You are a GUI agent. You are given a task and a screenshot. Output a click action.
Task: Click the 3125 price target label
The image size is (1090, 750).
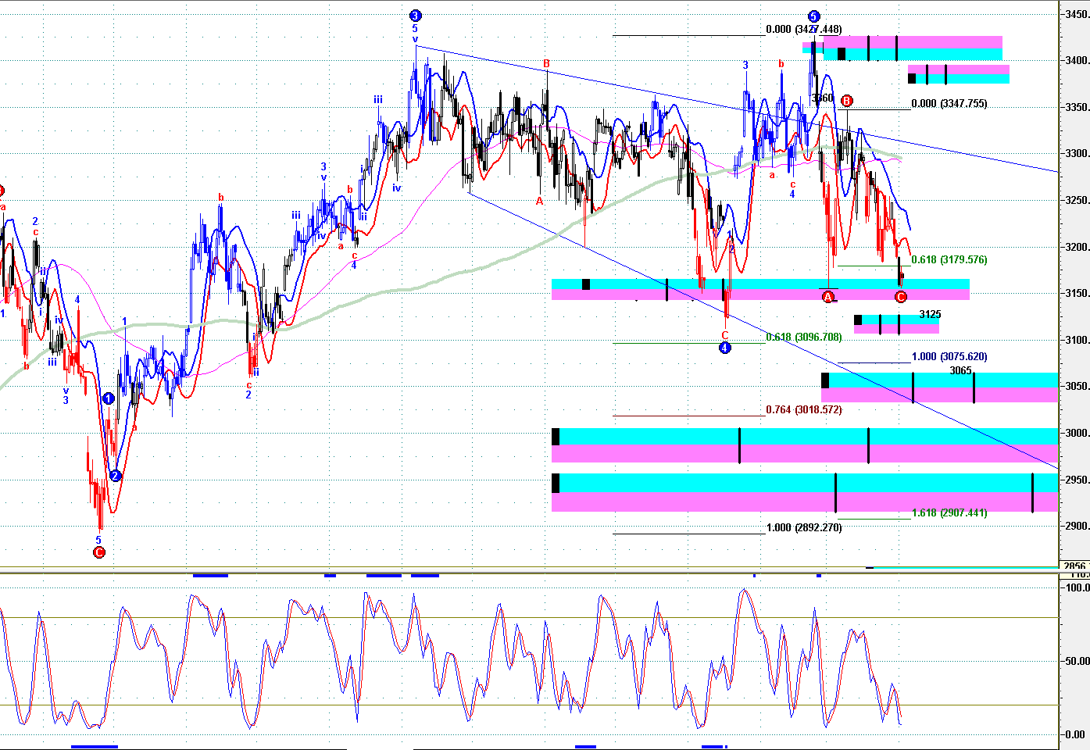tap(930, 315)
